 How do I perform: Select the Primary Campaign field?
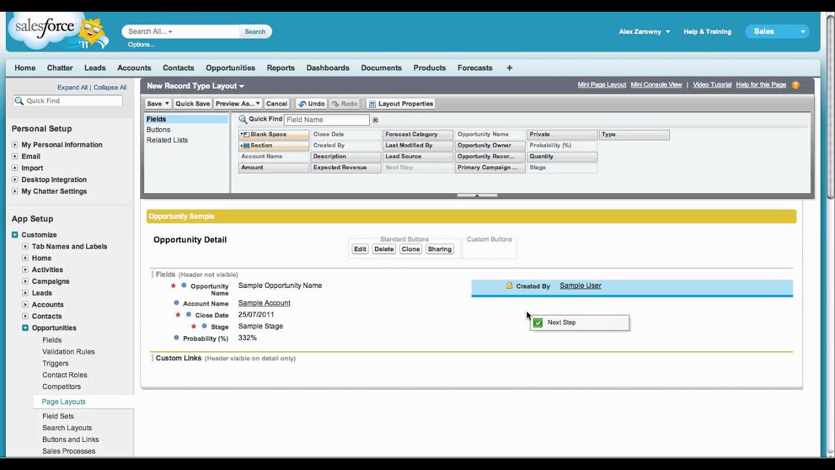click(490, 168)
